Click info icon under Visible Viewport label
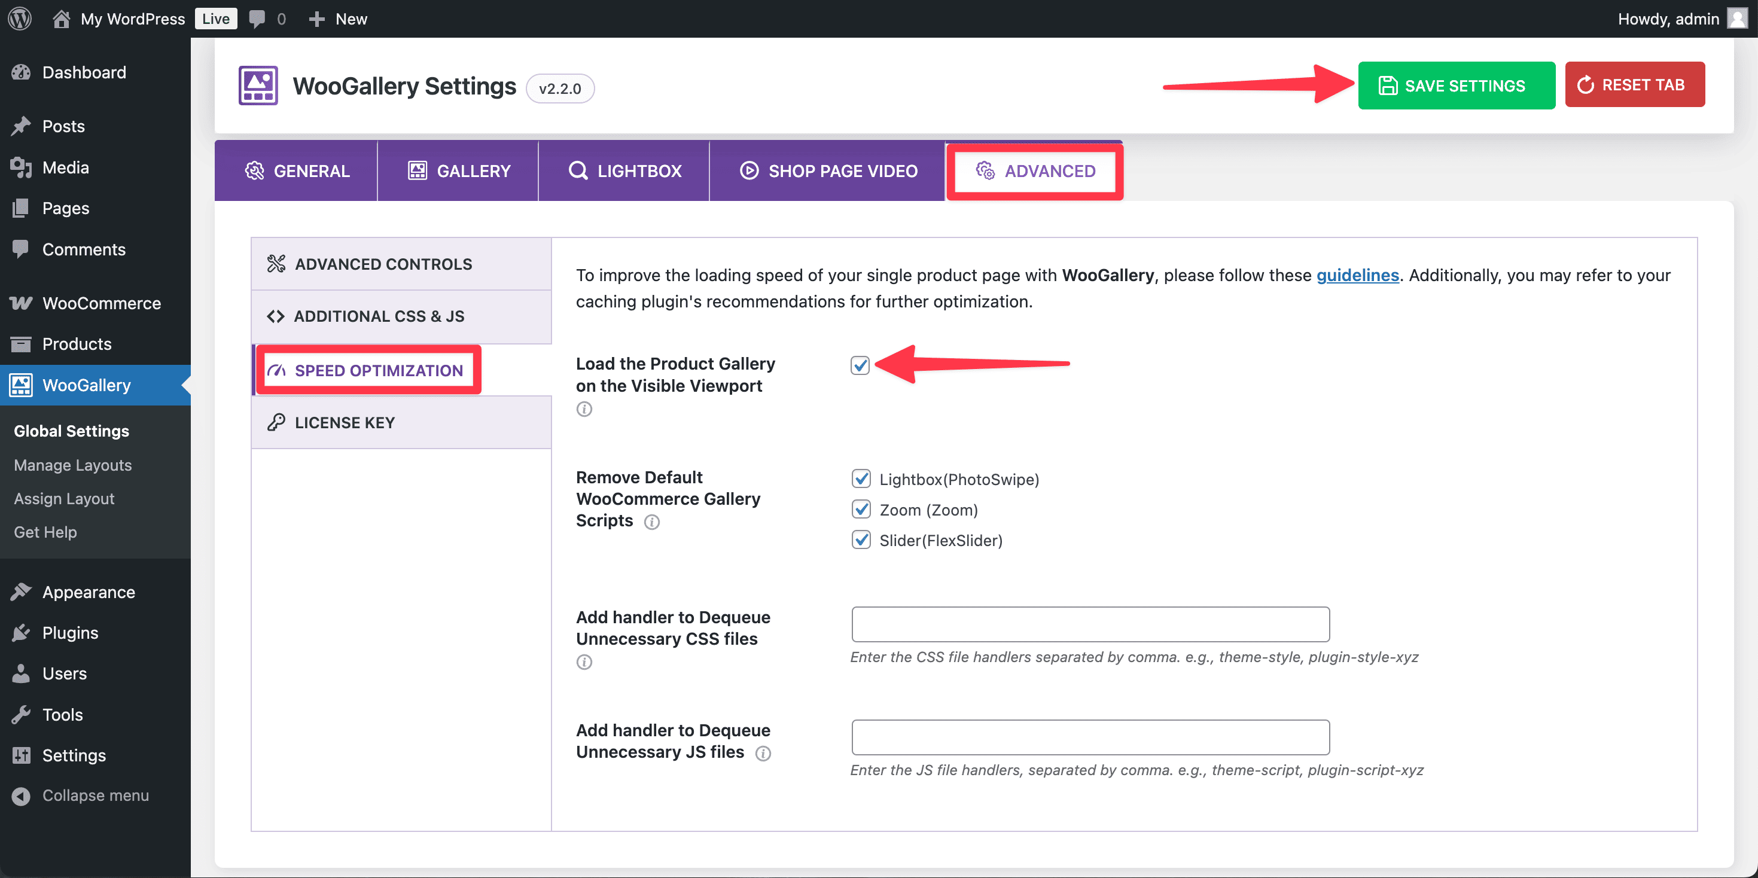Viewport: 1758px width, 878px height. (x=584, y=408)
